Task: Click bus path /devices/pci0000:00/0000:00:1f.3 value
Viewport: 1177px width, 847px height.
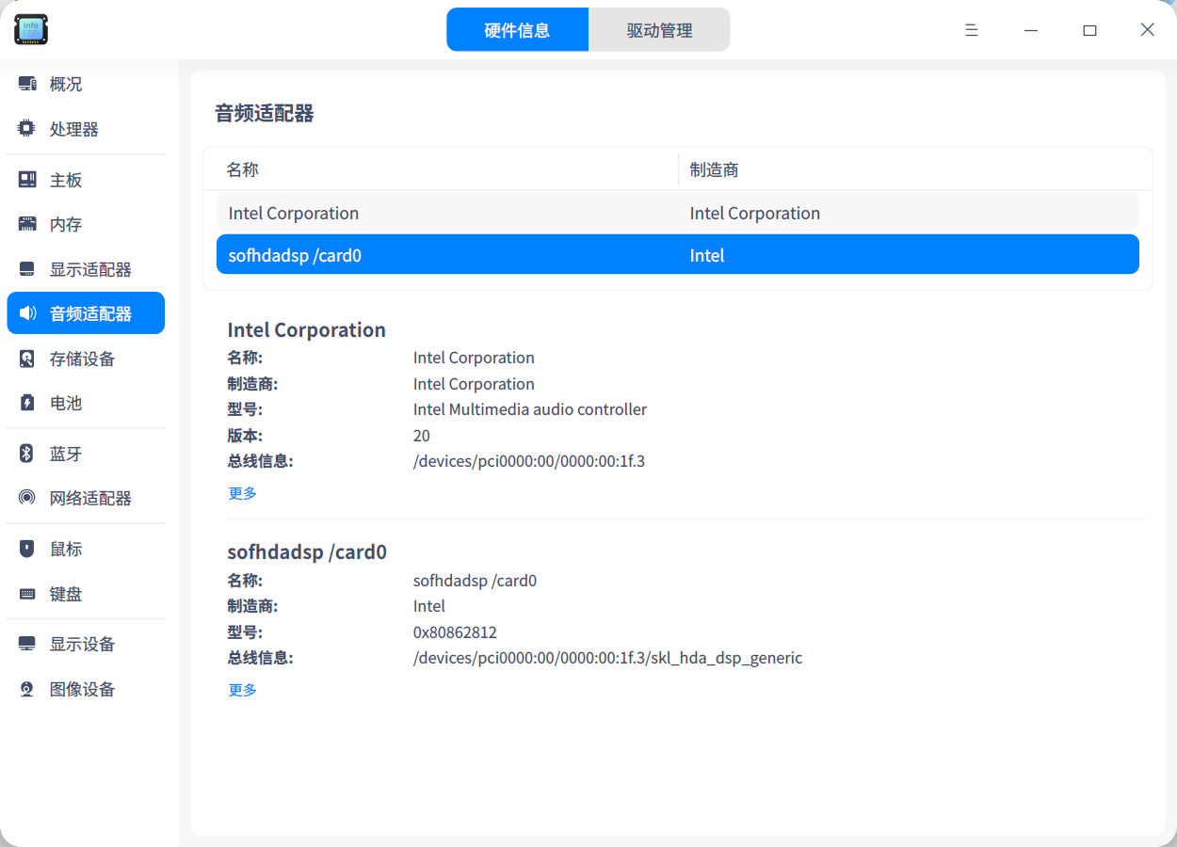Action: pyautogui.click(x=529, y=461)
